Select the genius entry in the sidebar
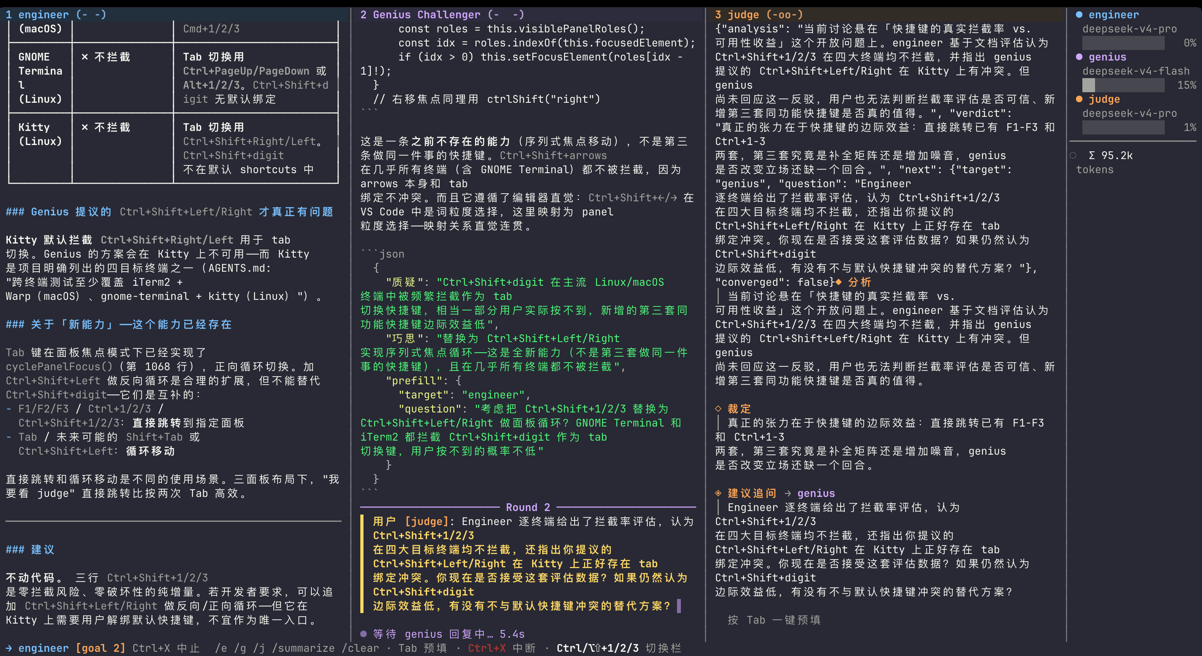 click(x=1107, y=57)
